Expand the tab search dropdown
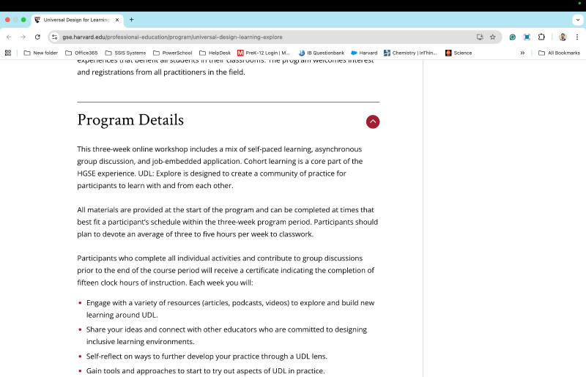Screen dimensions: 586x377 tap(577, 20)
